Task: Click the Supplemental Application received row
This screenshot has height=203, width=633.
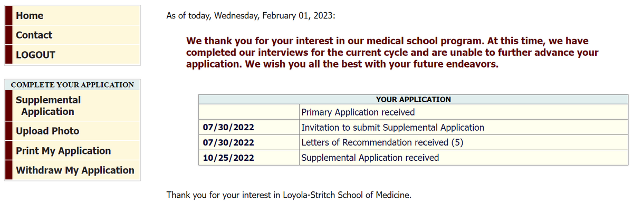Action: point(414,158)
